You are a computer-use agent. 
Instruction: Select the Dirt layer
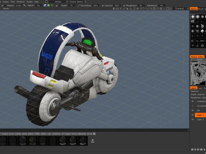pyautogui.click(x=200, y=110)
